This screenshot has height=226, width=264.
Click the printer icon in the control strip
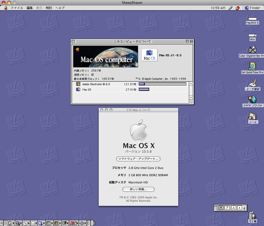click(33, 223)
